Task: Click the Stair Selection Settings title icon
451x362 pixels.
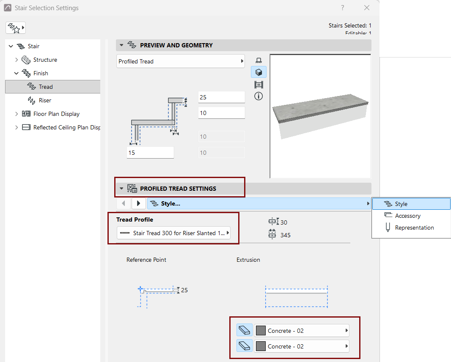Action: pyautogui.click(x=8, y=8)
